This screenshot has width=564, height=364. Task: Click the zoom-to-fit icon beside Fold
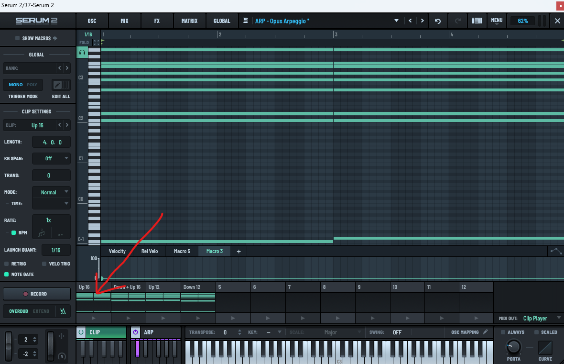[x=96, y=43]
